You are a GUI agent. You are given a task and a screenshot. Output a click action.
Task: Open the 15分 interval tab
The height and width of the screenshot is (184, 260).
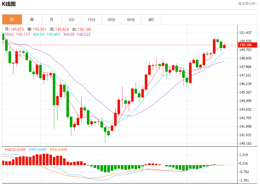click(x=91, y=20)
